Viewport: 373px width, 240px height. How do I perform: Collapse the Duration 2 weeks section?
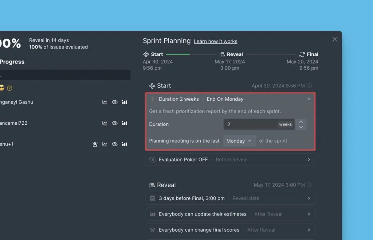(x=309, y=99)
